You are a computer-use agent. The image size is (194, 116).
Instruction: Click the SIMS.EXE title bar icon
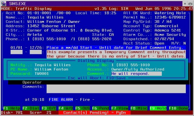pyautogui.click(x=4, y=4)
